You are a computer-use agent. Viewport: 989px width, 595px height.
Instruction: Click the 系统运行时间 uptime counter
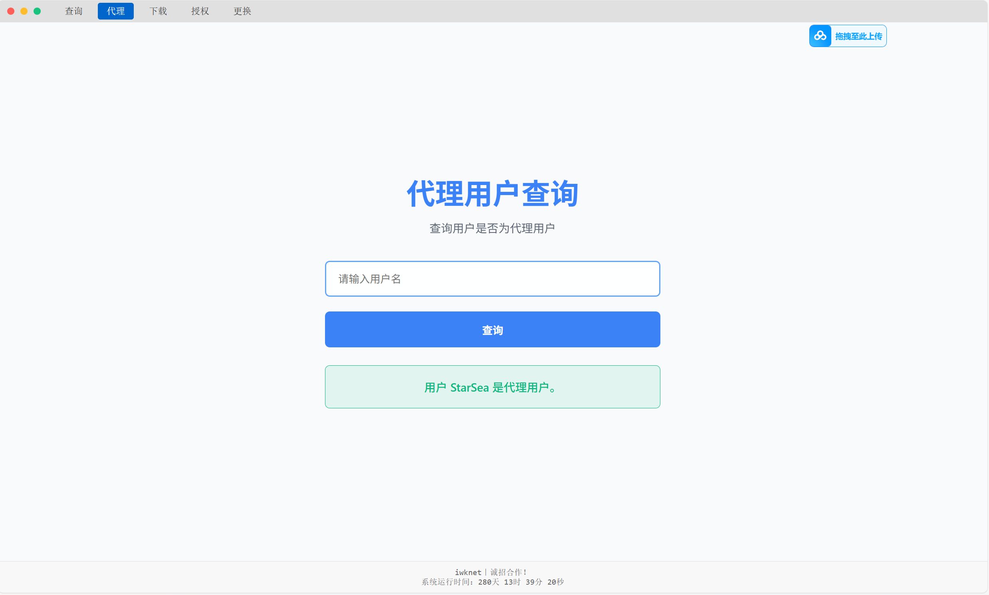pos(492,582)
